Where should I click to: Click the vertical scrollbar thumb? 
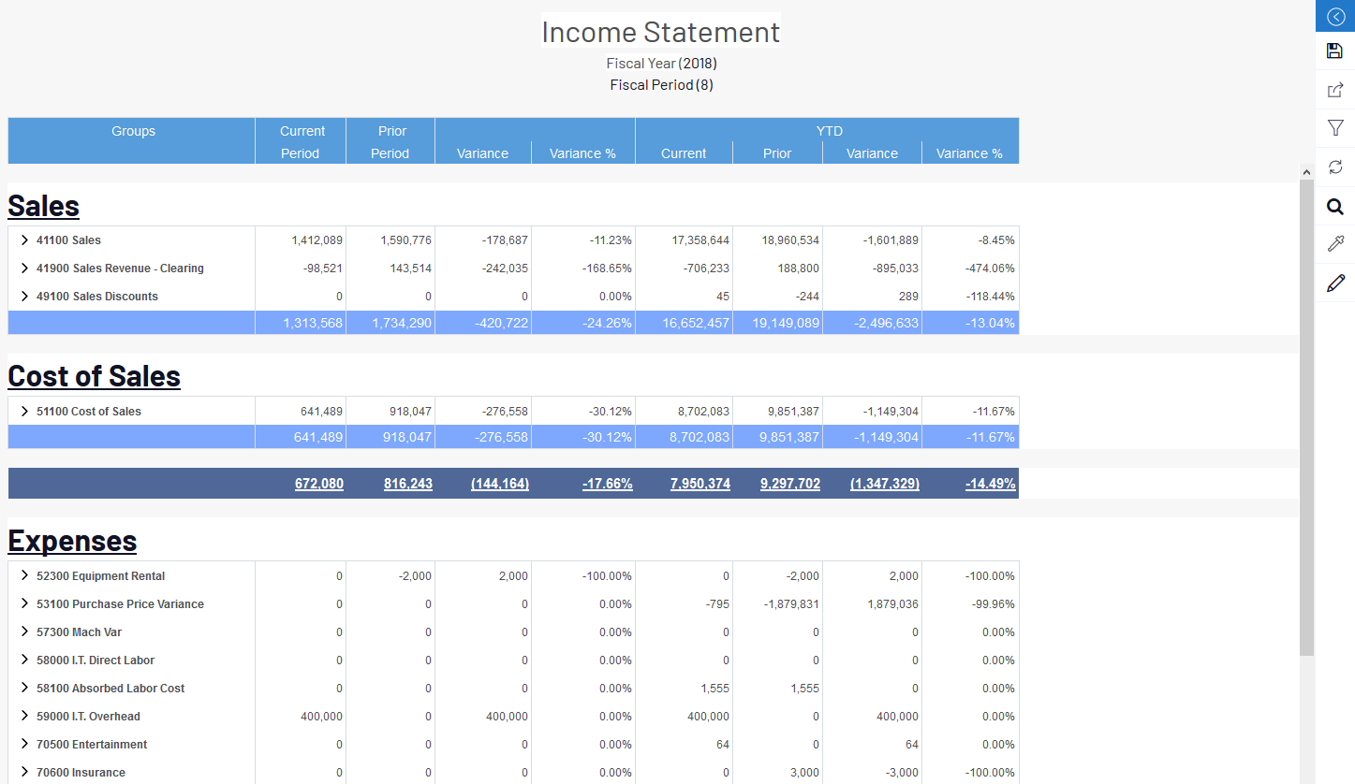coord(1306,416)
